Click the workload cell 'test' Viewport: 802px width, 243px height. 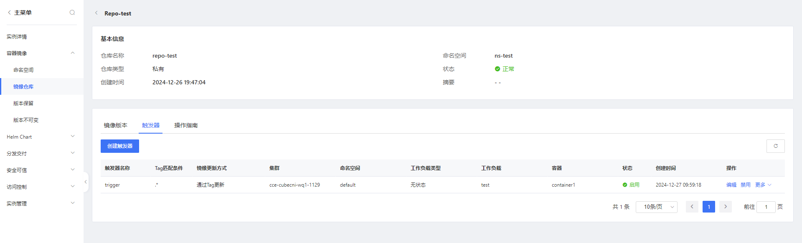[x=485, y=185]
